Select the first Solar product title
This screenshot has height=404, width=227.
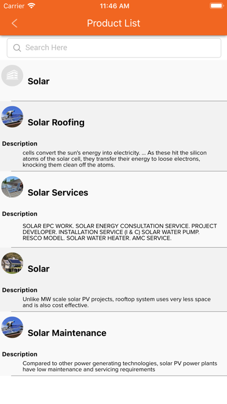tap(39, 81)
